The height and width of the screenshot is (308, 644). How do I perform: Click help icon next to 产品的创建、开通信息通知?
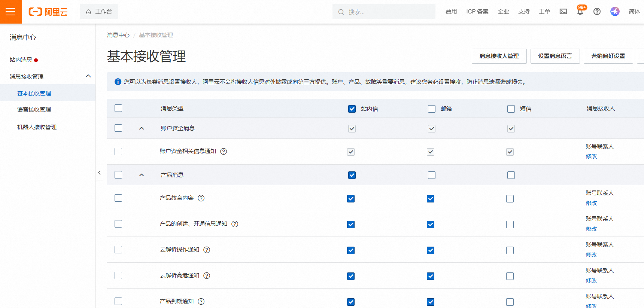(235, 224)
